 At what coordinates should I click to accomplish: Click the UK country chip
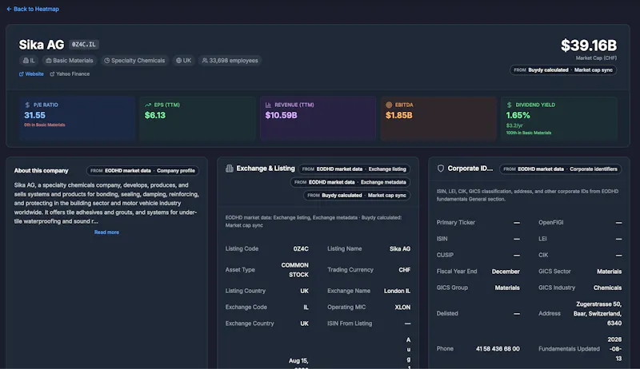(x=184, y=60)
